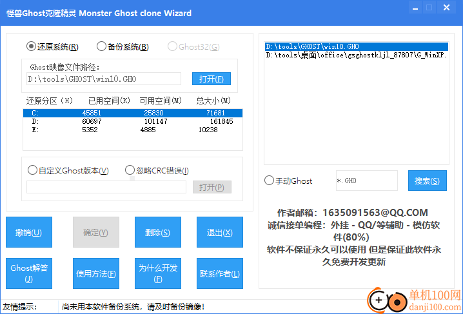Click the 删除(S) delete button
This screenshot has width=463, height=314.
click(158, 232)
